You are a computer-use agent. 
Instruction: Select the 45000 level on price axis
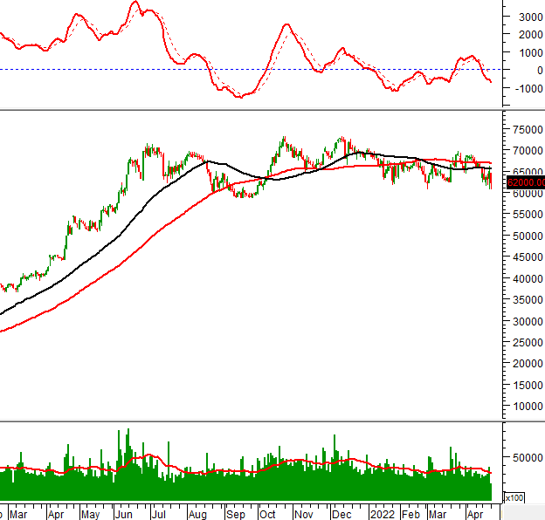point(525,257)
